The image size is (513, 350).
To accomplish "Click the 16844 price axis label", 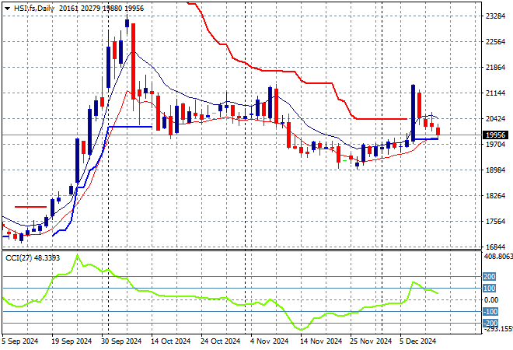I will pos(494,247).
